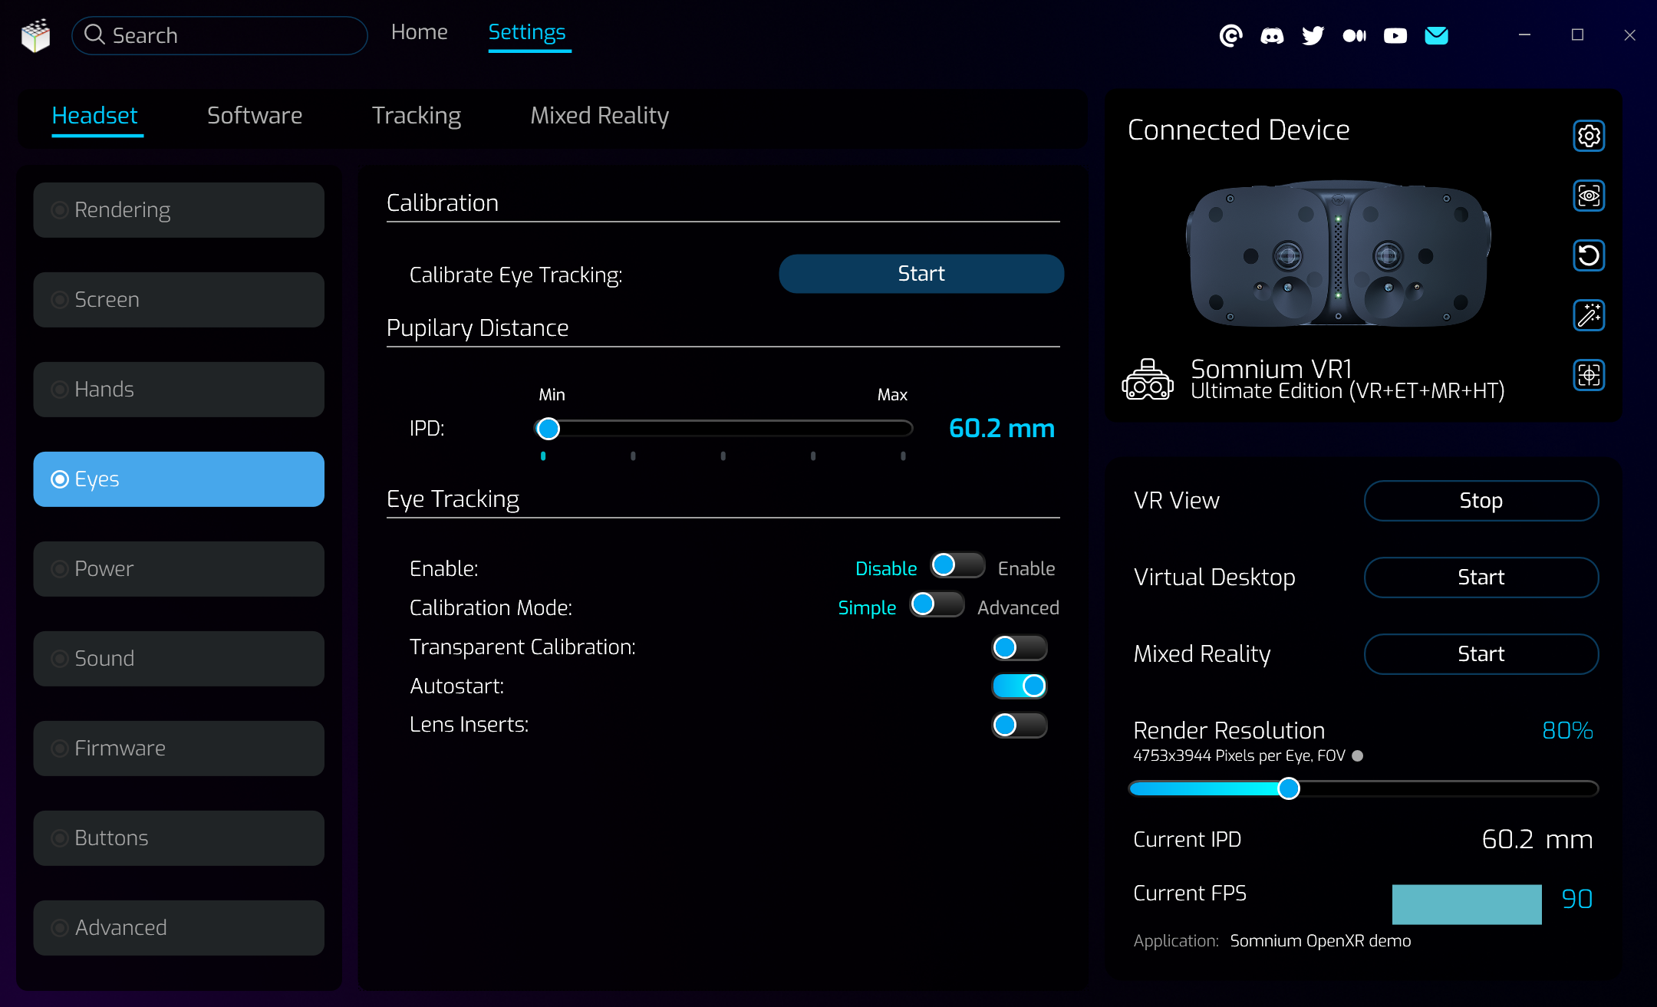Click the white Current IPD "60.2 mm" value
This screenshot has width=1657, height=1007.
1537,840
